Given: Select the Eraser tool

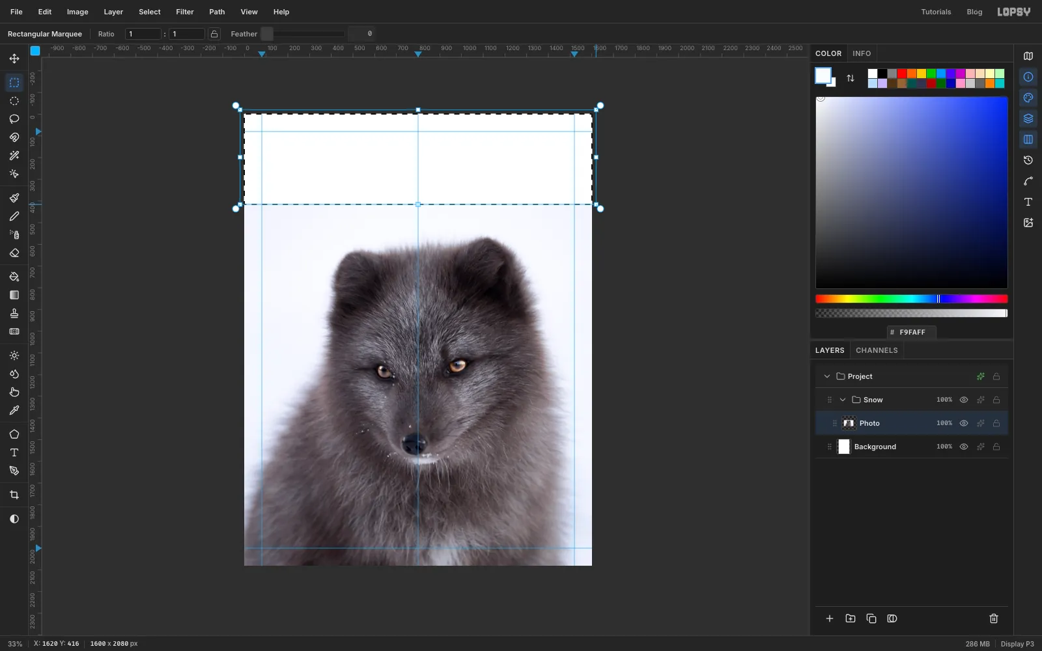Looking at the screenshot, I should tap(14, 253).
